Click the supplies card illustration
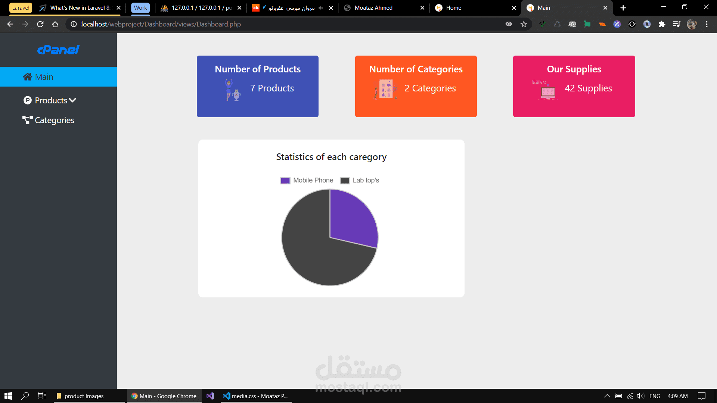This screenshot has height=403, width=717. pyautogui.click(x=544, y=90)
